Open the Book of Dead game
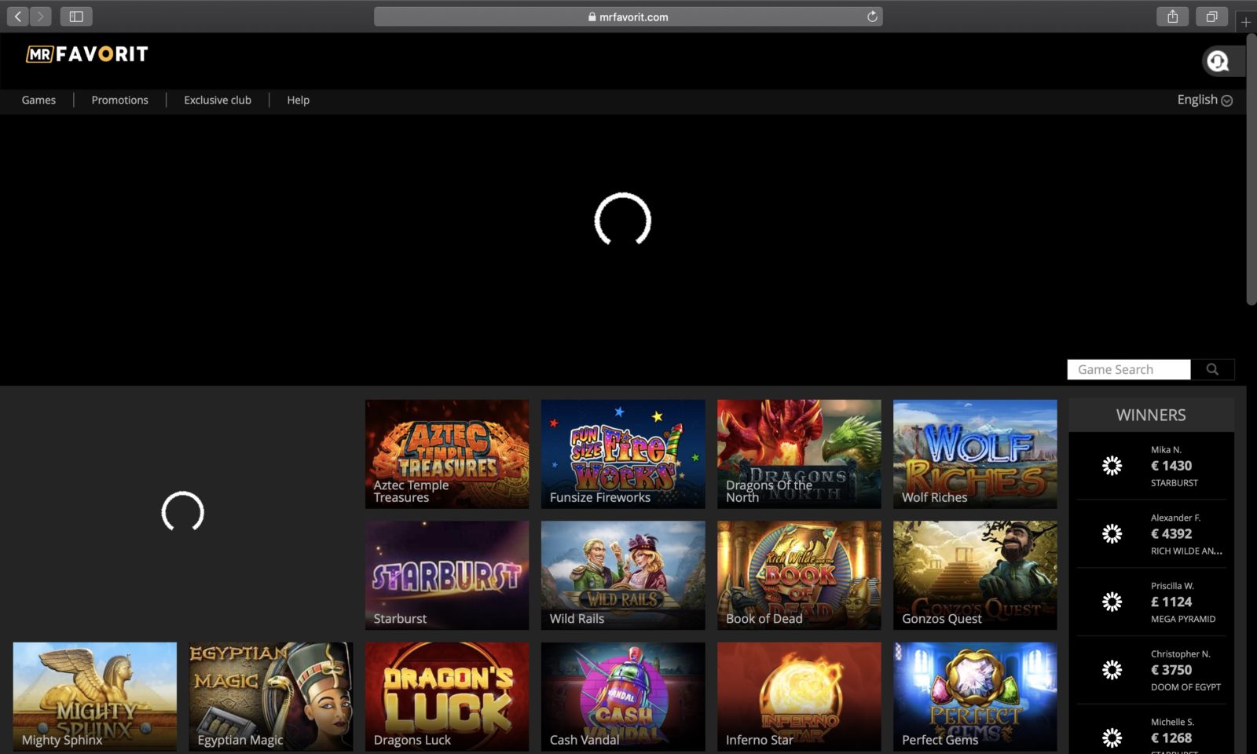Screen dimensions: 1257x754 point(798,573)
